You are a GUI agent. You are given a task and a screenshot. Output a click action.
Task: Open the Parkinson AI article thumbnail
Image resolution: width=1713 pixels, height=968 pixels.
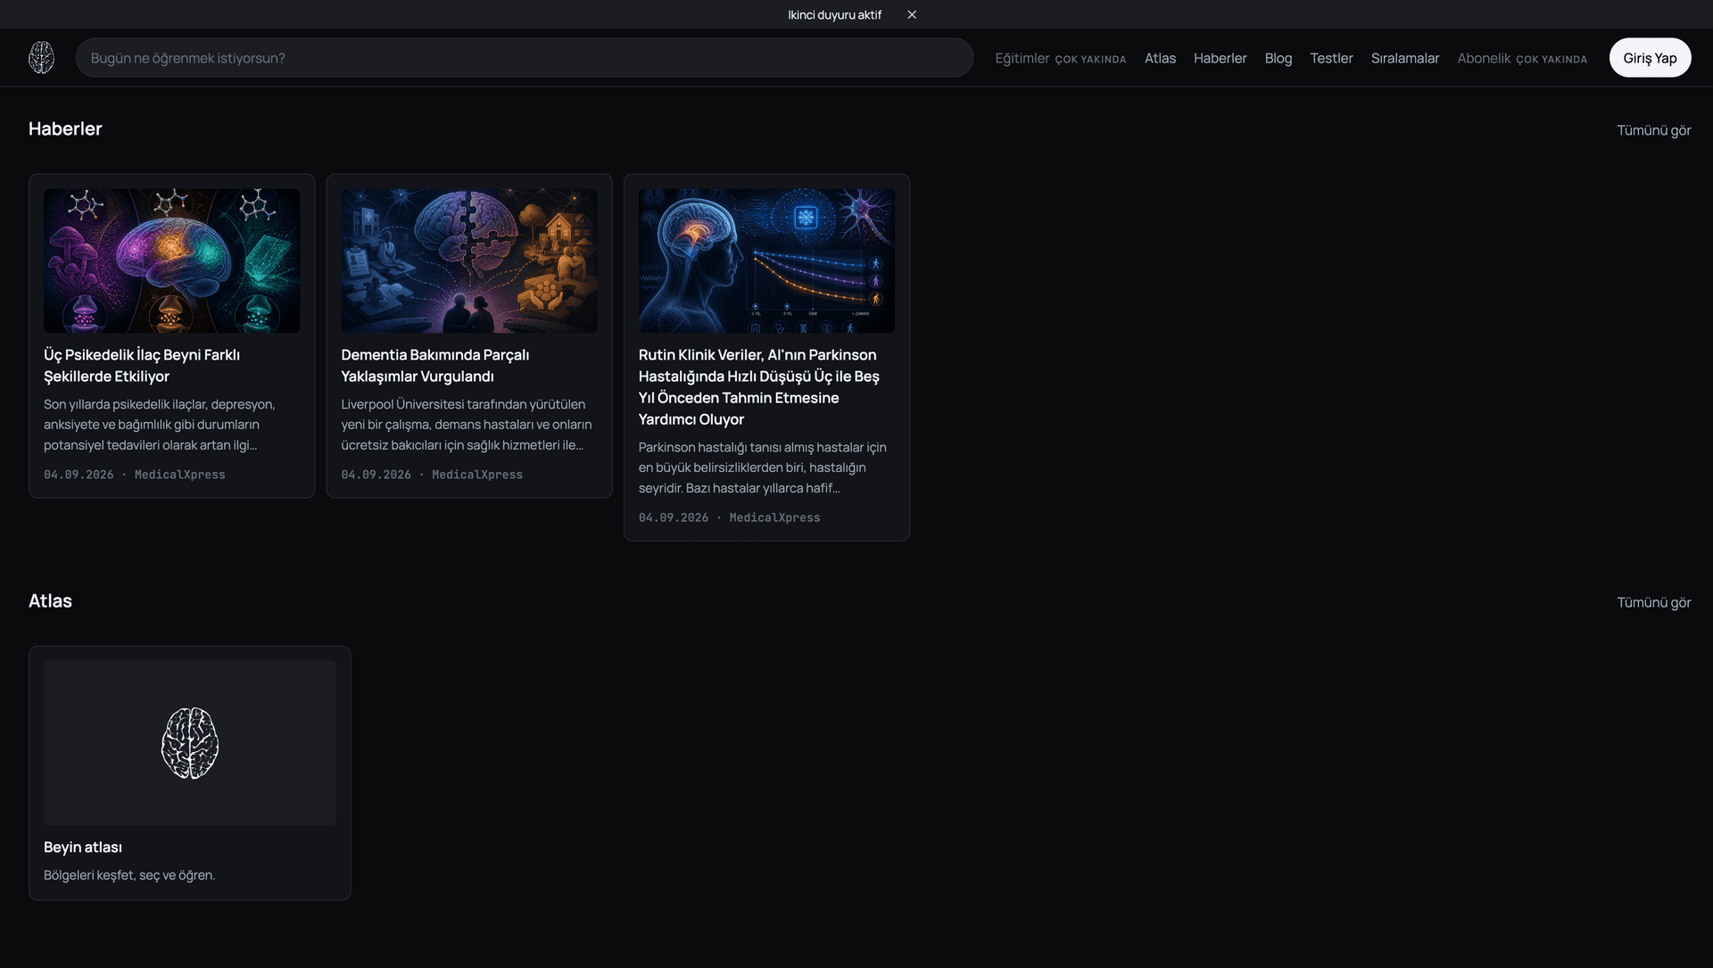pyautogui.click(x=766, y=261)
